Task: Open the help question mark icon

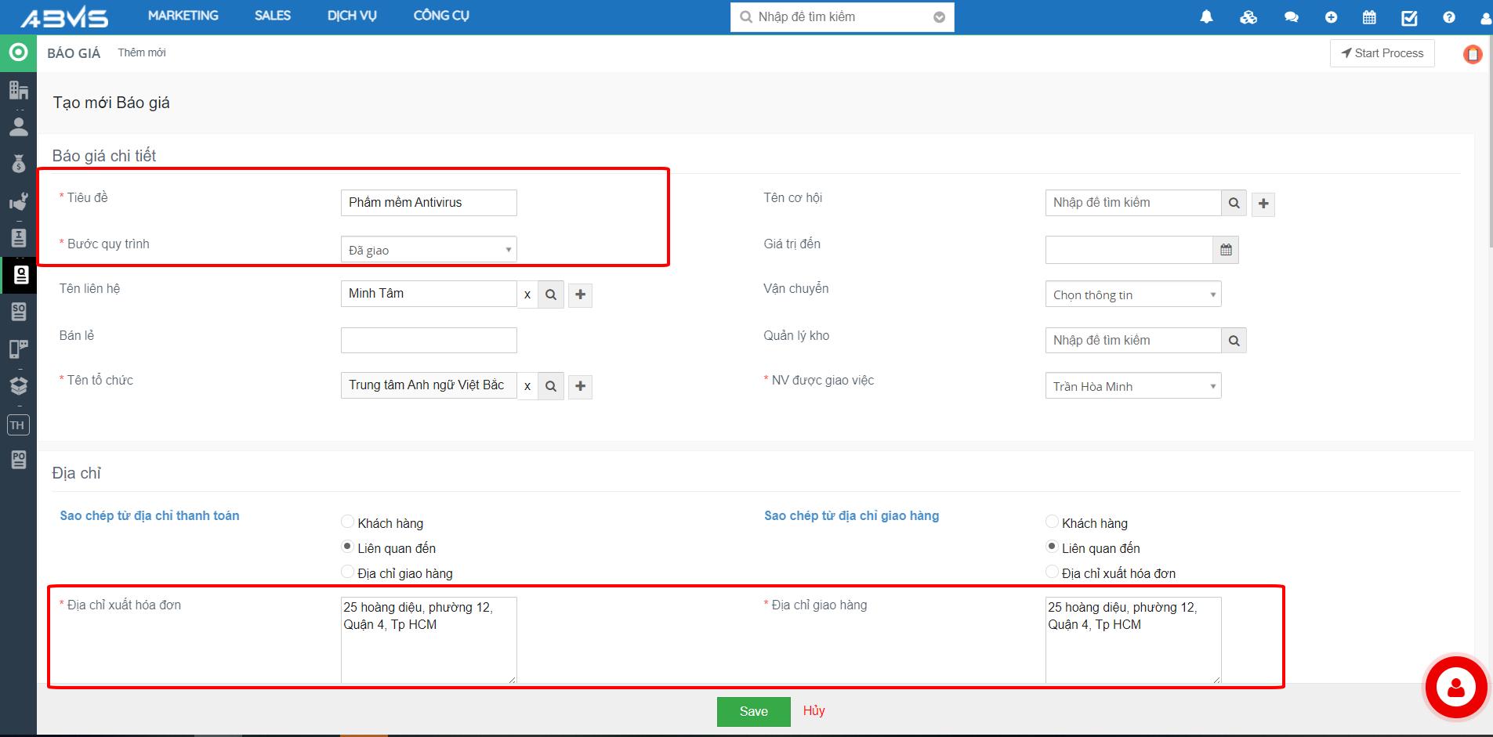Action: [1448, 17]
